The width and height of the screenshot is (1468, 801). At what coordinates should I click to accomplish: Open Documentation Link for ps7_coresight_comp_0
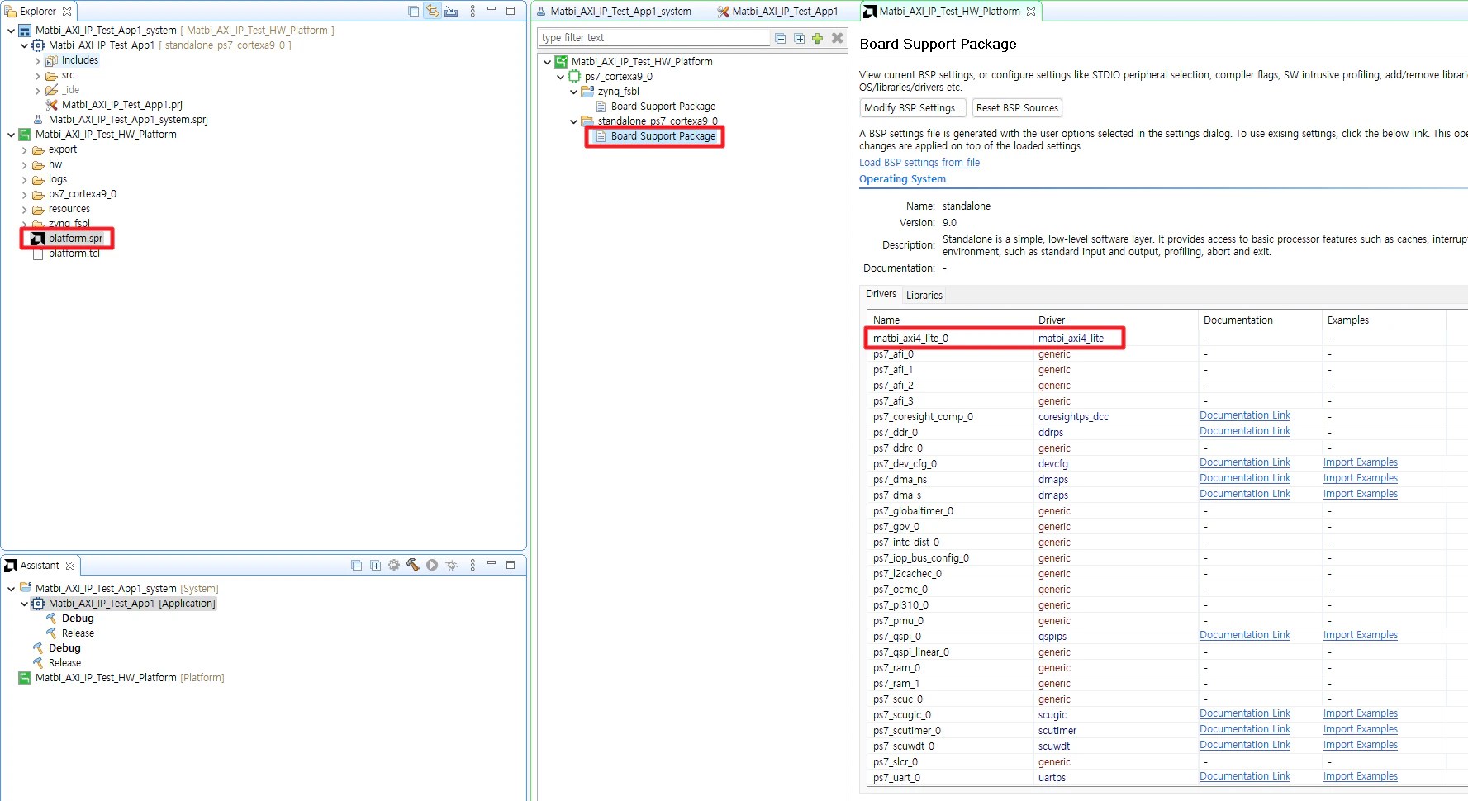pyautogui.click(x=1245, y=415)
